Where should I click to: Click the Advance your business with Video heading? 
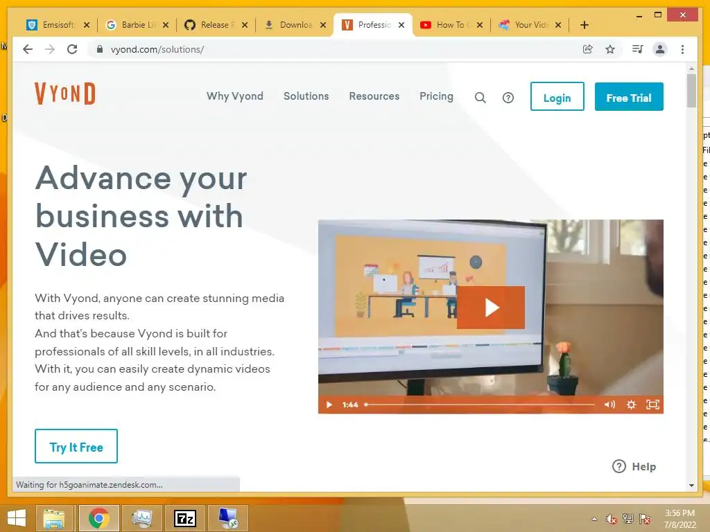141,216
